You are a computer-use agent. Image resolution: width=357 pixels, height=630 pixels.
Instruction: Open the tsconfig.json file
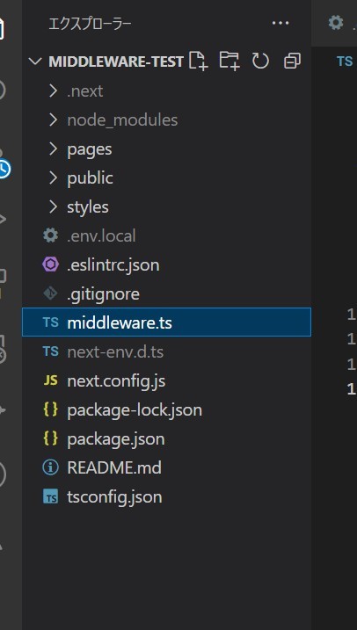coord(166,497)
